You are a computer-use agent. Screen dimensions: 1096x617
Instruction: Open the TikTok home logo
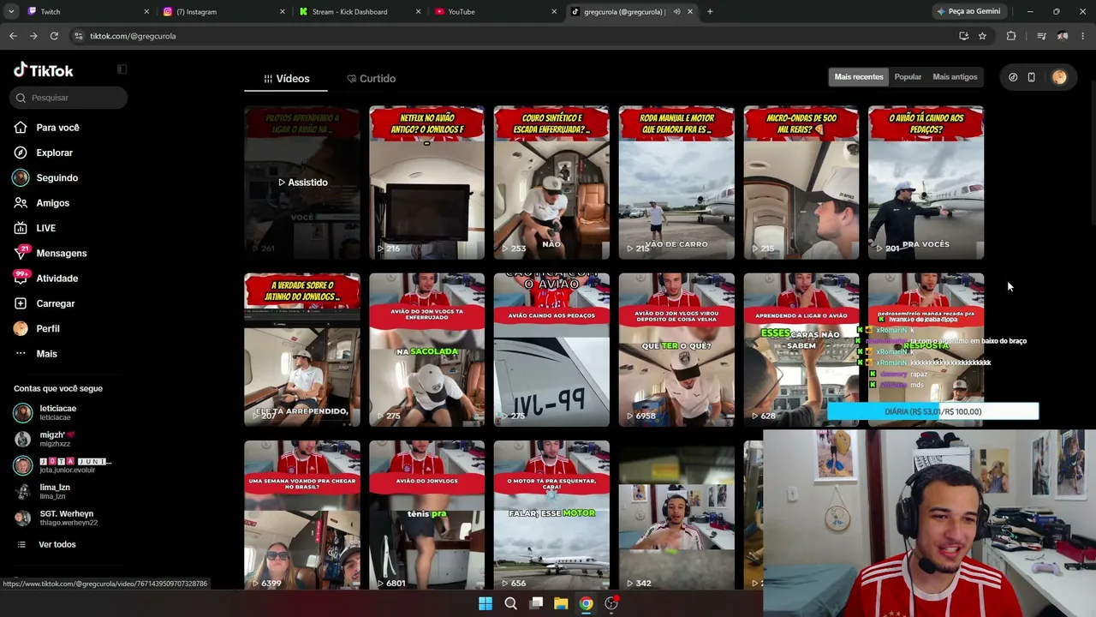[44, 70]
